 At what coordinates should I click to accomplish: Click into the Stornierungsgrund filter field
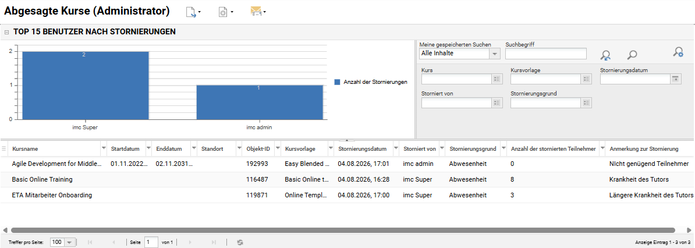(545, 103)
